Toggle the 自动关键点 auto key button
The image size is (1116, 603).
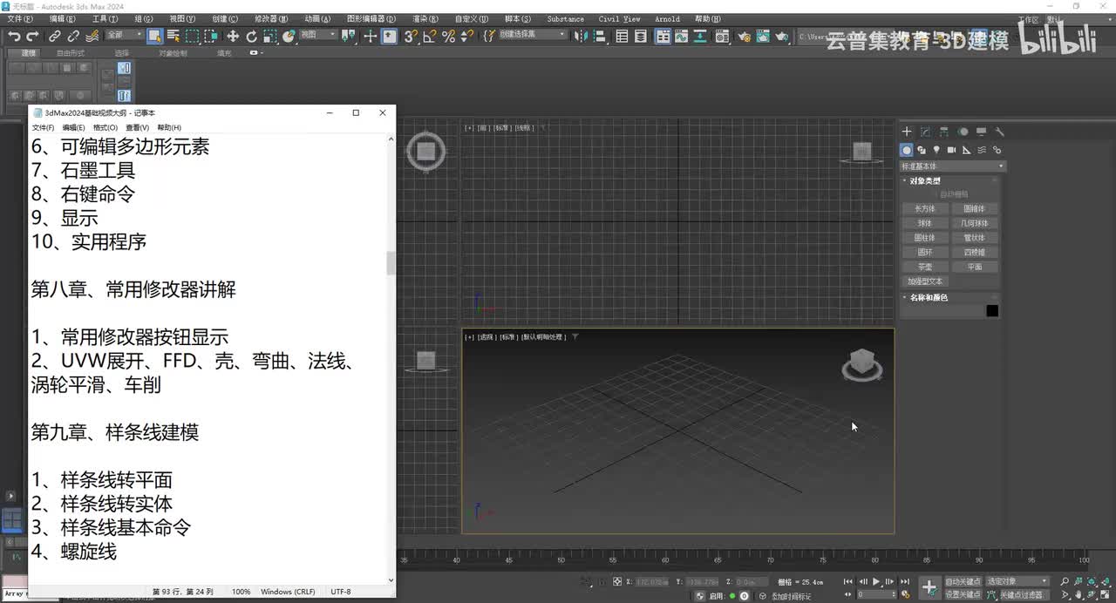tap(963, 581)
